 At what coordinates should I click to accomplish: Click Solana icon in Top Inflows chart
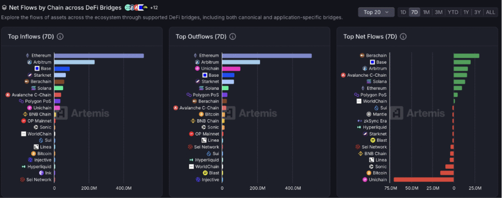click(x=34, y=88)
